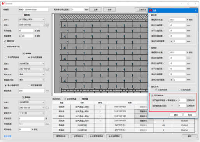Viewport: 200px width, 142px height.
Task: Close the blue settings dialog with X
Action: (x=196, y=11)
